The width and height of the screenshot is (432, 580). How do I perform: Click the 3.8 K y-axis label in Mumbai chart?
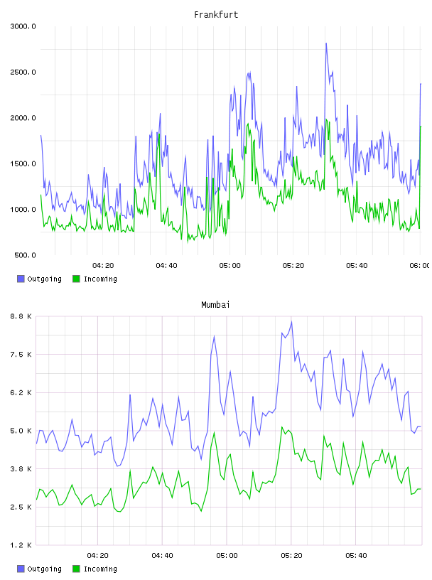click(x=21, y=469)
